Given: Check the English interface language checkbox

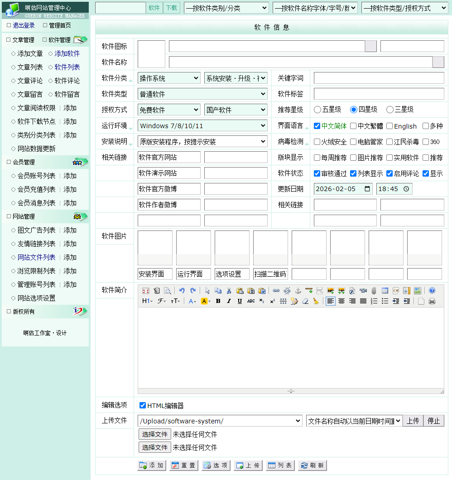Looking at the screenshot, I should tap(389, 126).
